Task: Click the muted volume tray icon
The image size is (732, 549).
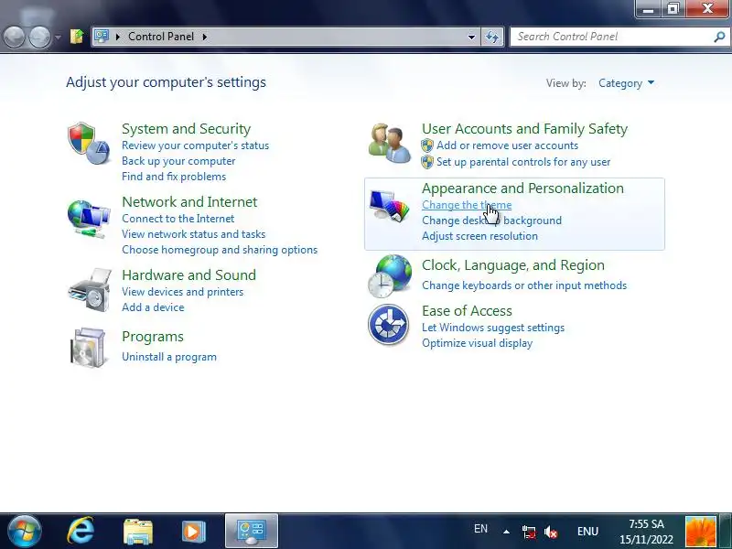Action: (x=551, y=532)
